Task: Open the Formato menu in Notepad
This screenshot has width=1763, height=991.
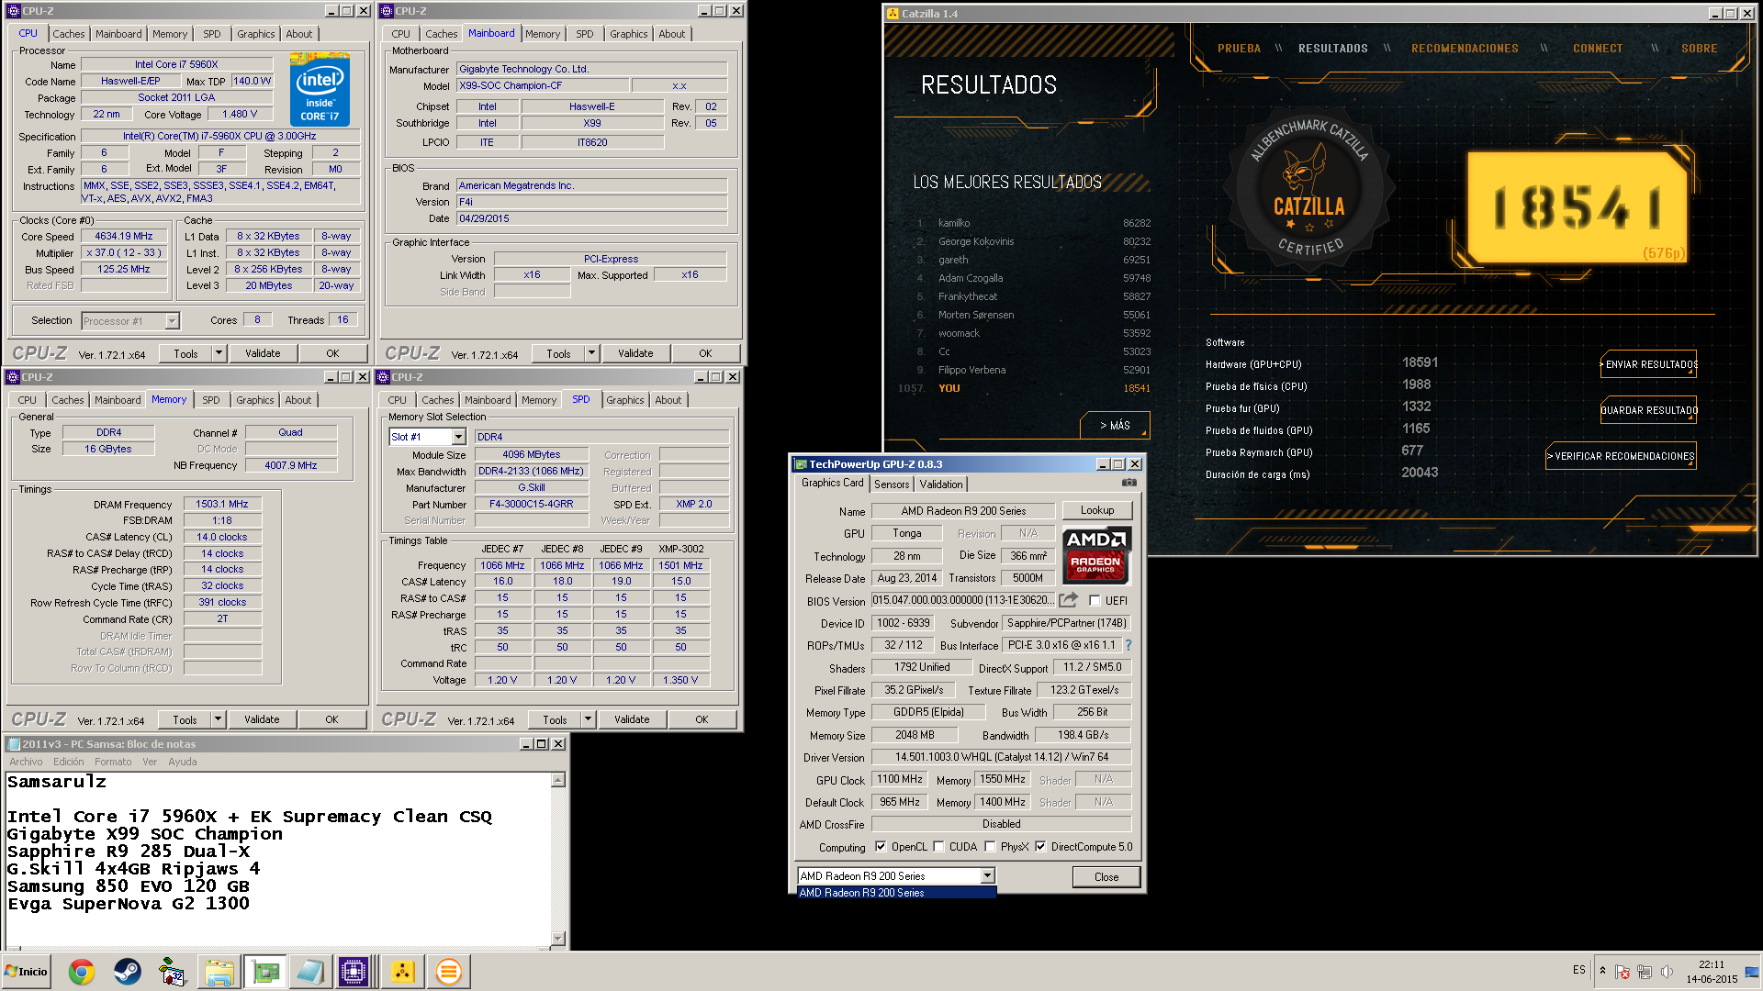Action: (x=113, y=762)
